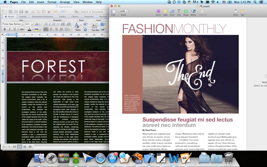Toggle Strikethrough ABC in Word
Screen dimensions: 267x167
coord(22,29)
